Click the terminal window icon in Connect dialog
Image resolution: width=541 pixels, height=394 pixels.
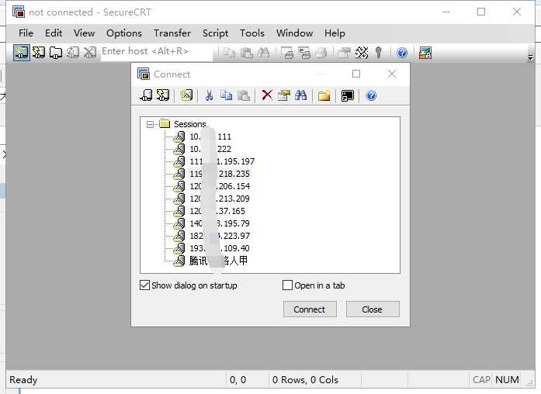(x=348, y=95)
